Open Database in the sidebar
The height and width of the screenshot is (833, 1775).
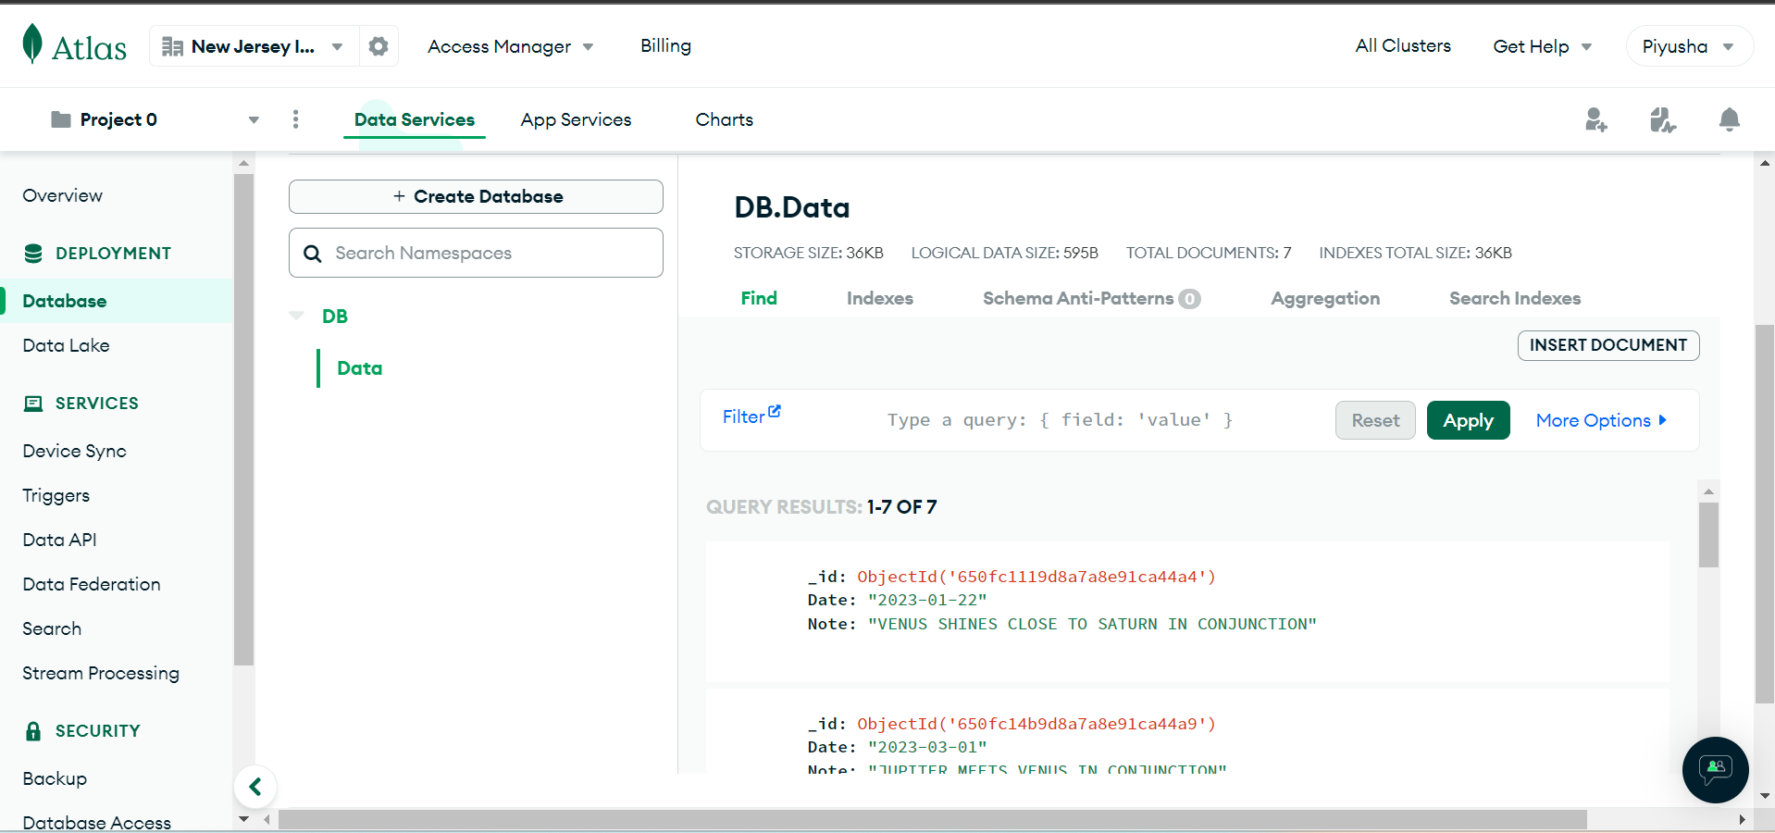(65, 301)
